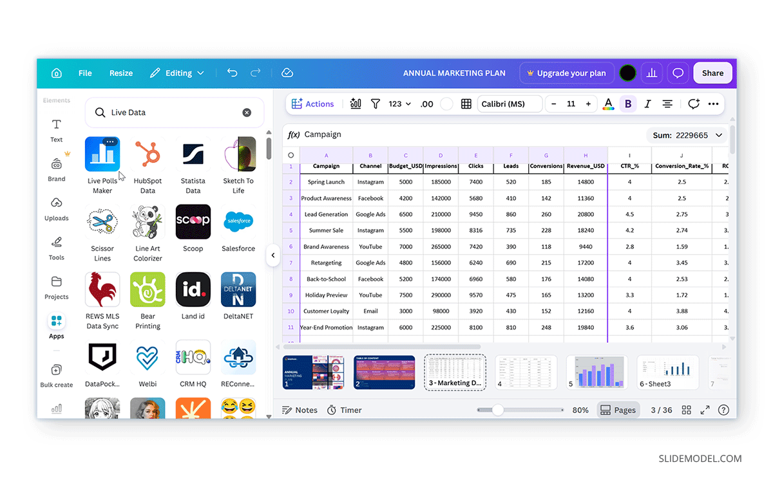Increase font size with plus button
Image resolution: width=773 pixels, height=478 pixels.
point(588,104)
